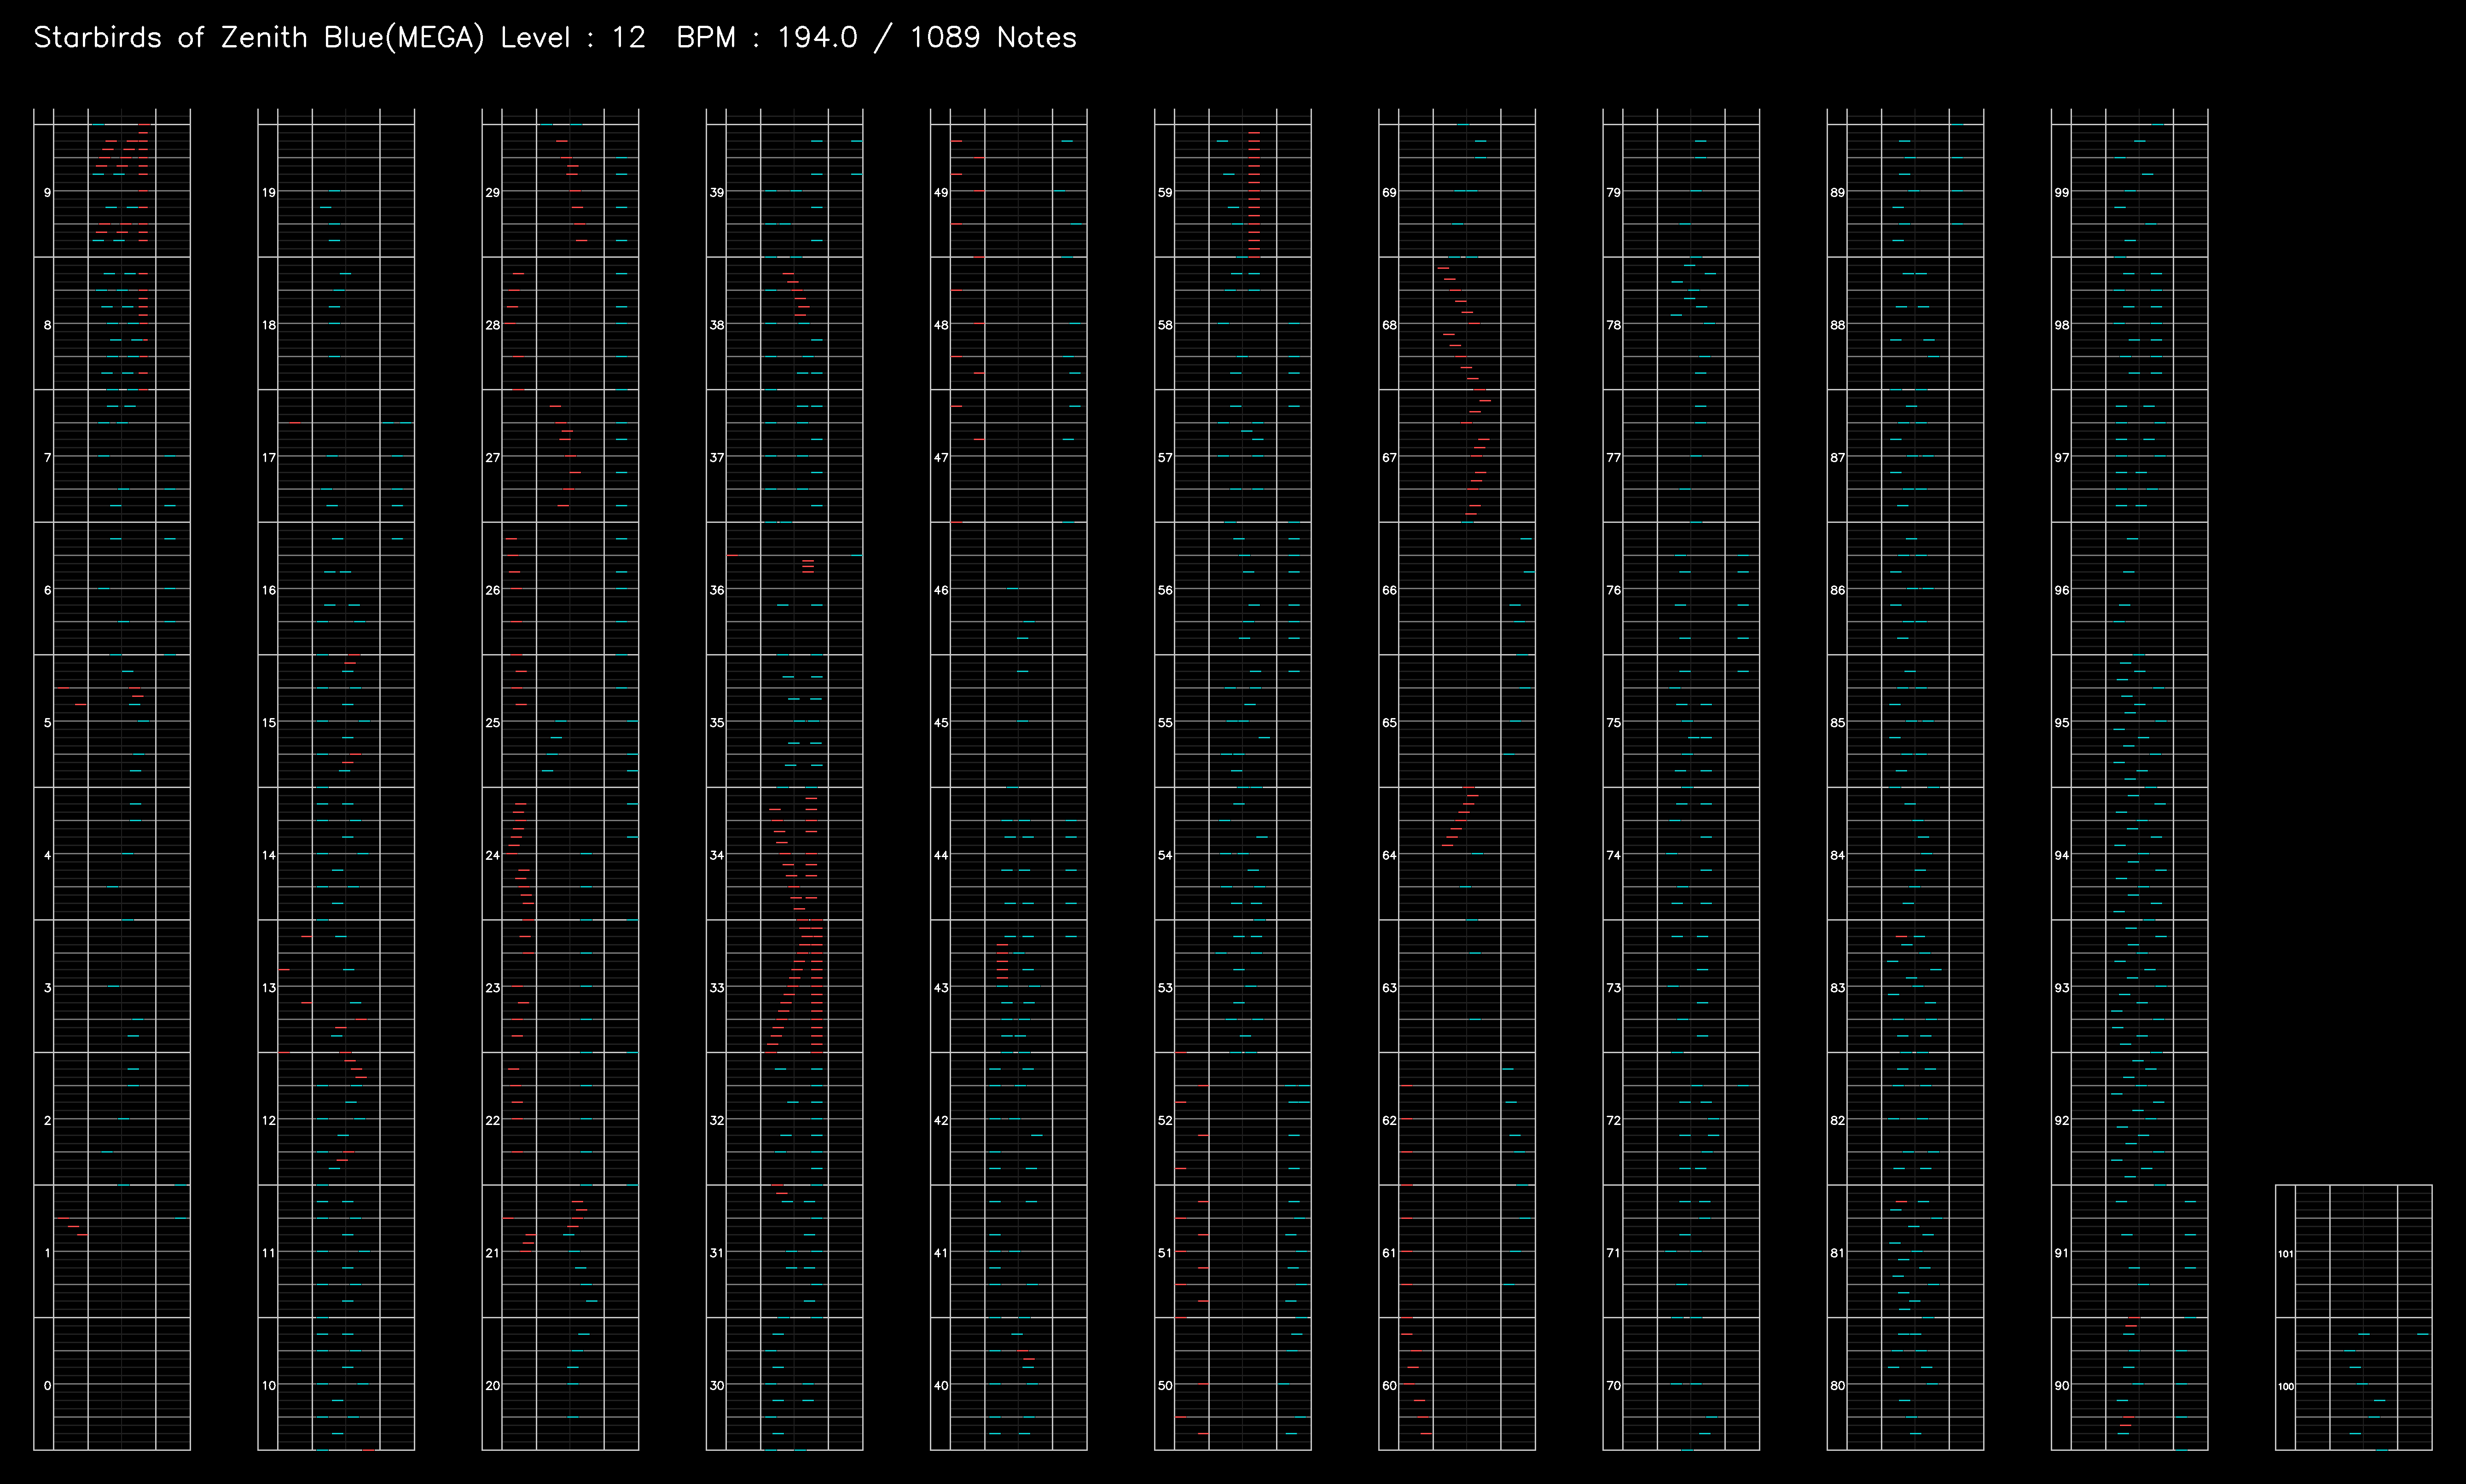Image resolution: width=2466 pixels, height=1484 pixels.
Task: Select measure number label 0
Action: click(47, 1386)
